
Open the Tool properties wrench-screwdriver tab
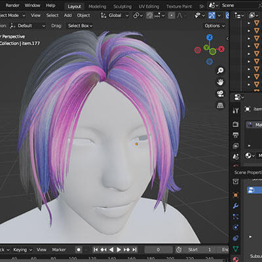tap(235, 111)
